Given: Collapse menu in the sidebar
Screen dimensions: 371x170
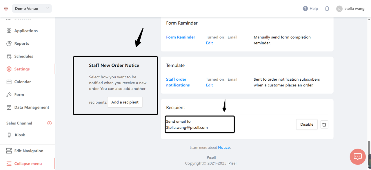Looking at the screenshot, I should point(28,164).
